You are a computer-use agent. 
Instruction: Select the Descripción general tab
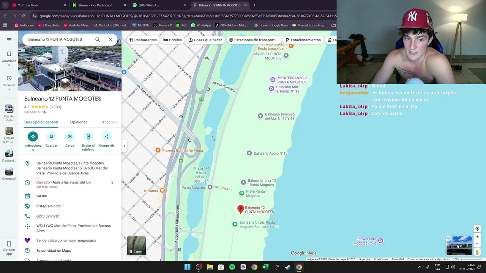pos(41,122)
